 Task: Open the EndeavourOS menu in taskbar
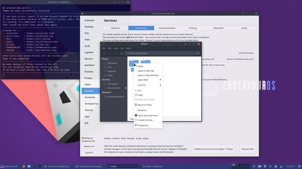[9, 166]
